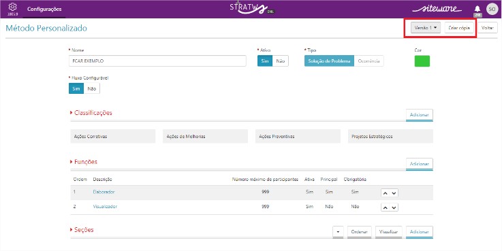Set Fluxo Configurável to Não

coord(92,88)
